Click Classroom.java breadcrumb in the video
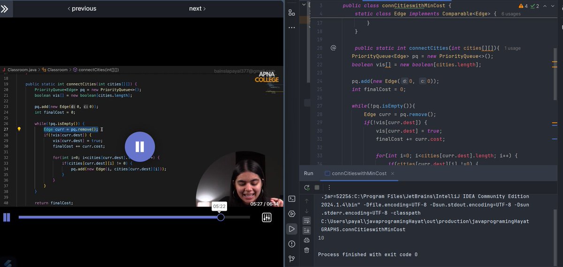Viewport: 563px width, 267px height. coord(22,69)
